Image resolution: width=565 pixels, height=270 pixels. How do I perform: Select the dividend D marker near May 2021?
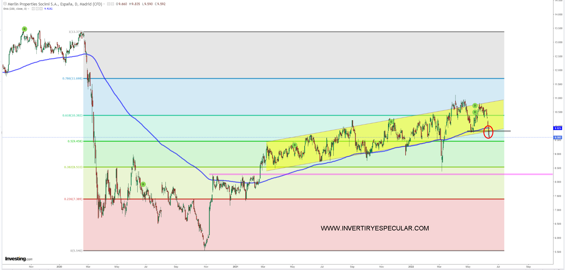click(x=295, y=145)
